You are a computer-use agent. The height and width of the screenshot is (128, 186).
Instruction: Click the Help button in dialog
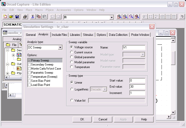(x=144, y=119)
